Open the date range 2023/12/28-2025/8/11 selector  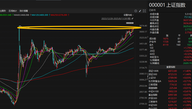(x=116, y=19)
